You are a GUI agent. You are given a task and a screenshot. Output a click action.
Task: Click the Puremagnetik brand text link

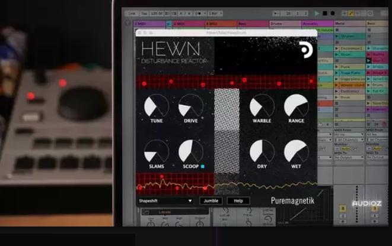tap(292, 200)
